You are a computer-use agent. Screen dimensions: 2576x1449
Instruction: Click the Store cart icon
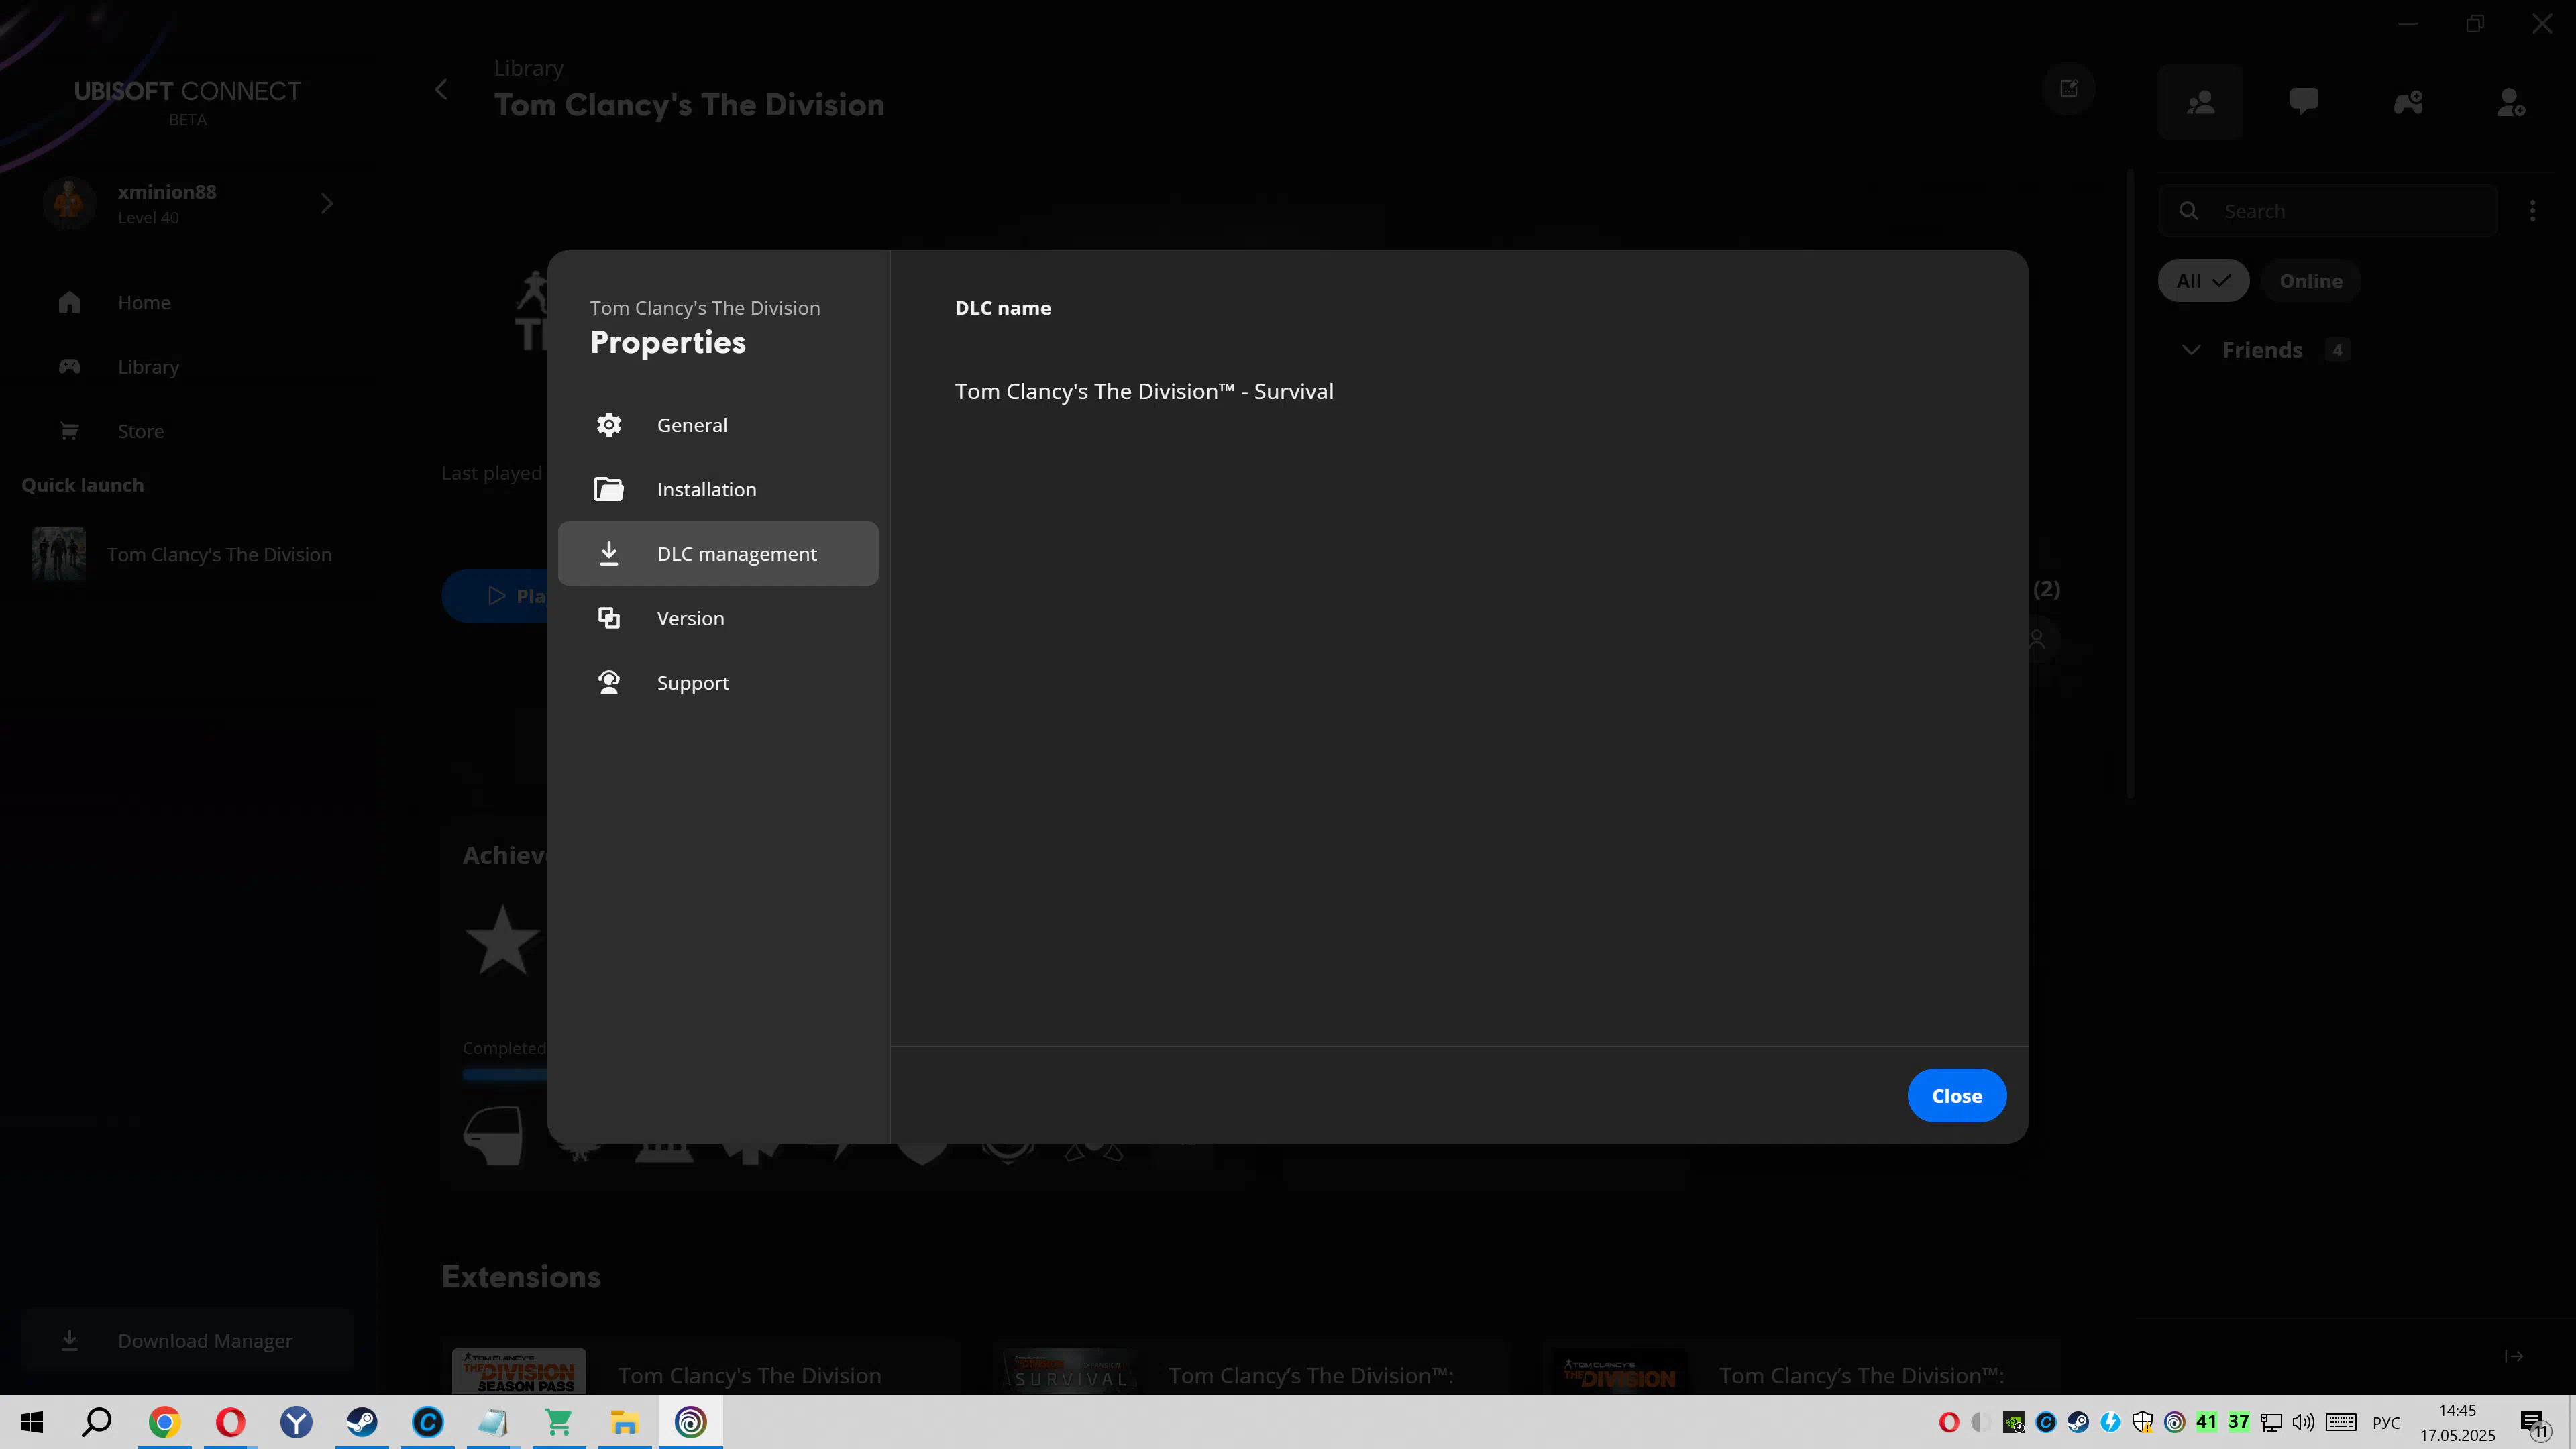click(x=69, y=431)
